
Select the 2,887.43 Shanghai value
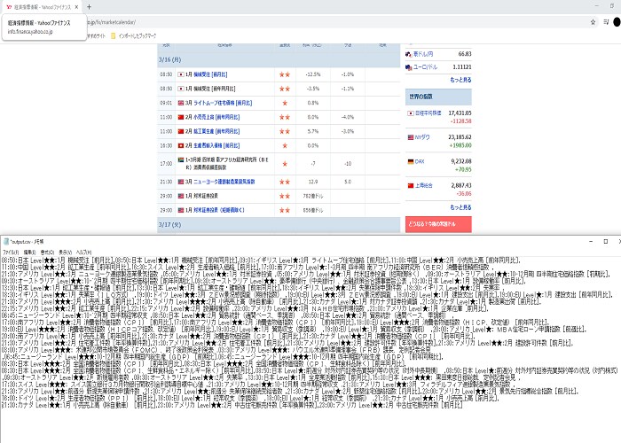click(x=461, y=185)
